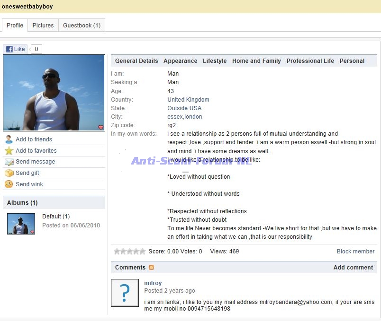Click the question mark avatar of milroy
Image resolution: width=381 pixels, height=321 pixels.
(x=125, y=293)
